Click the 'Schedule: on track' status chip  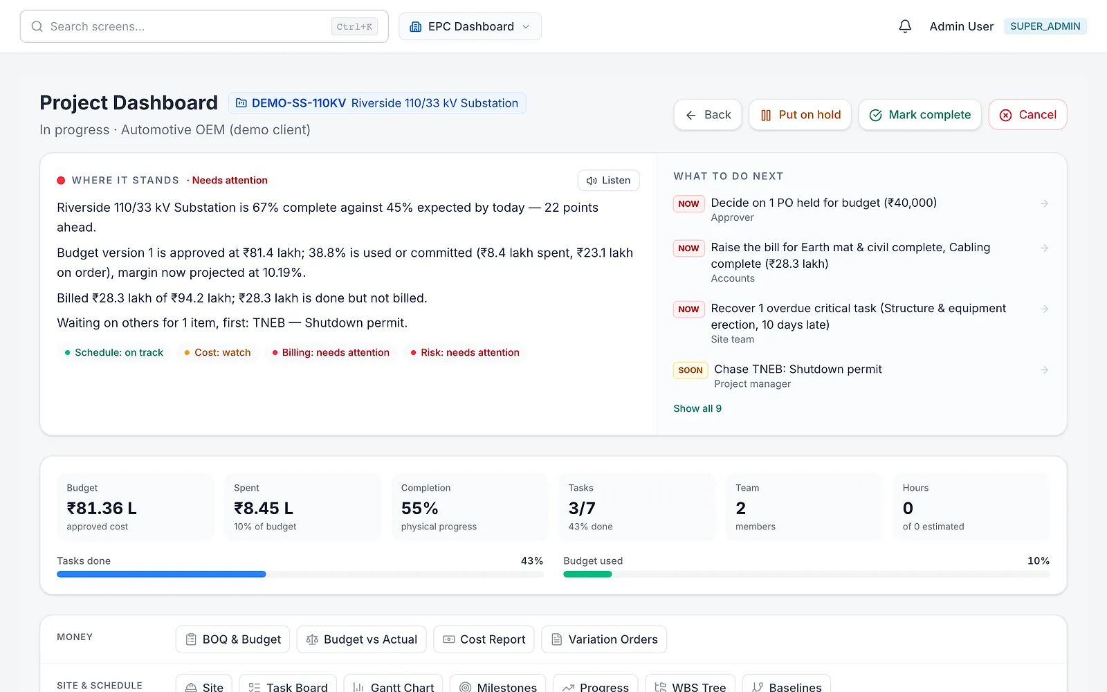pyautogui.click(x=114, y=352)
